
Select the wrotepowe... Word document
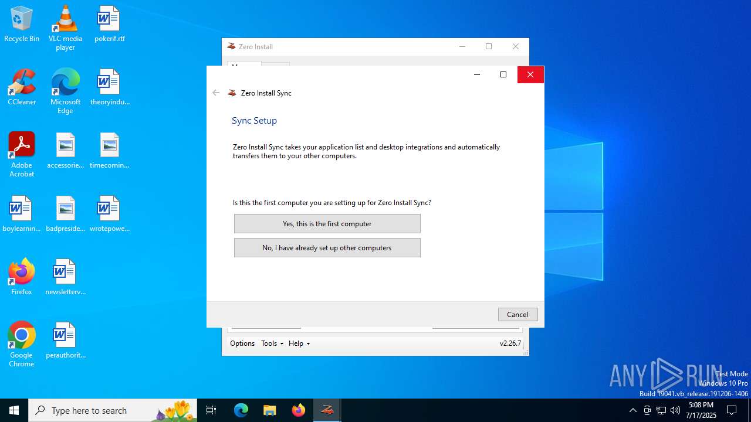pos(109,214)
